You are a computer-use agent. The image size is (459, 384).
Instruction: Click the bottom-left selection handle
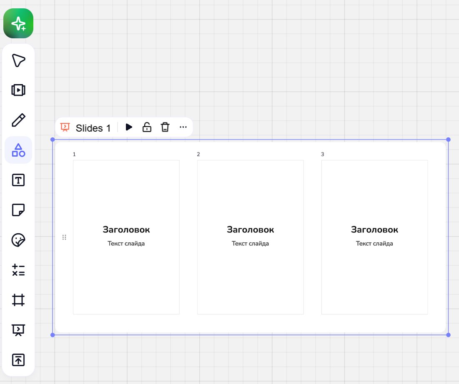[x=53, y=335]
